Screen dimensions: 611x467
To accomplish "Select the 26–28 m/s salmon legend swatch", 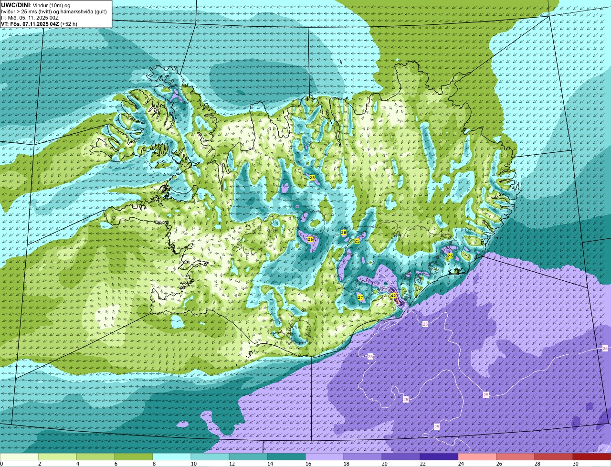I will (x=516, y=456).
